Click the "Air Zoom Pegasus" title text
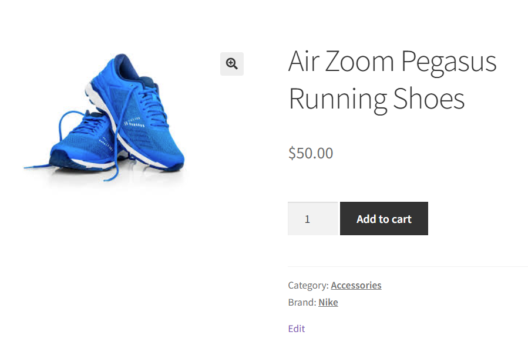This screenshot has height=359, width=528. tap(392, 61)
